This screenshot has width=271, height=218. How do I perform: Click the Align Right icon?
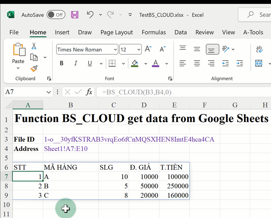click(211, 63)
